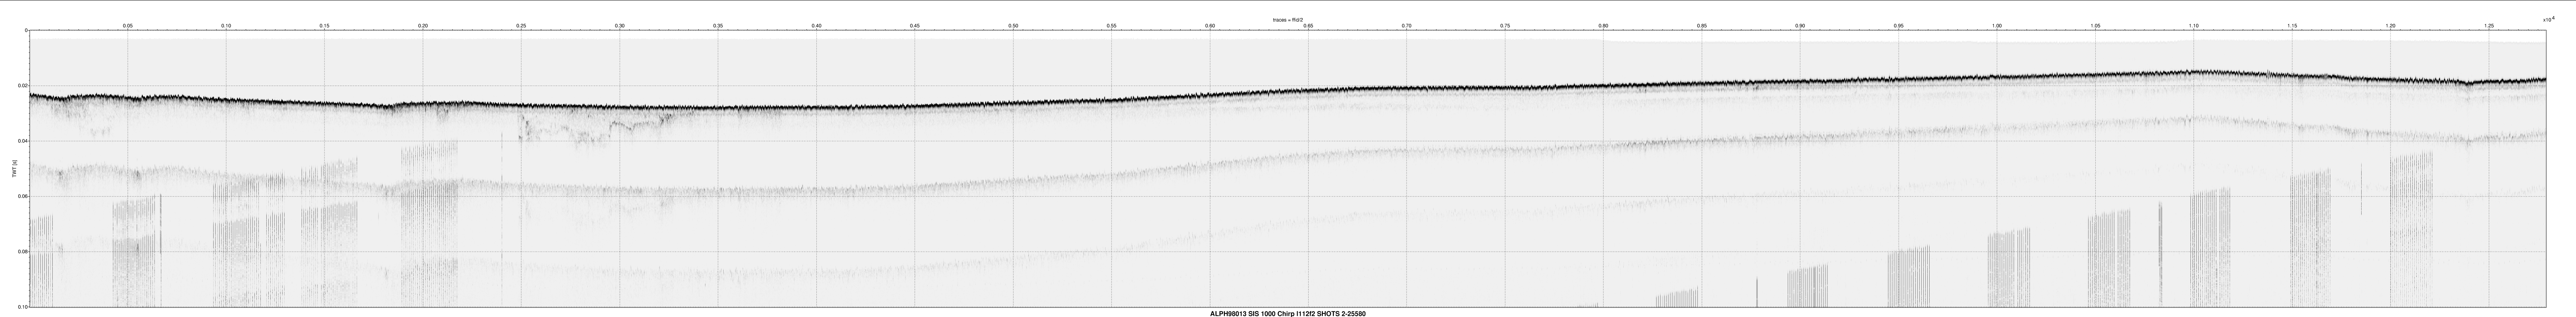Image resolution: width=2576 pixels, height=317 pixels.
Task: Select the 1.00 tick label on top axis
Action: tap(1997, 25)
